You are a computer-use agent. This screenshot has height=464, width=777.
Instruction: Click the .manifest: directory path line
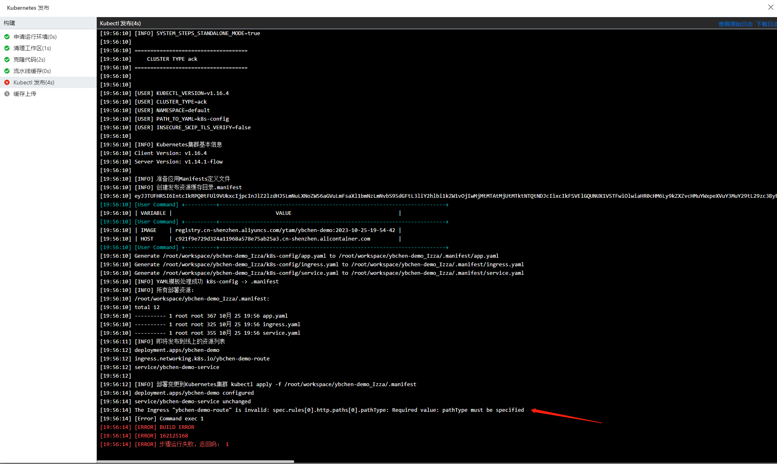[185, 299]
